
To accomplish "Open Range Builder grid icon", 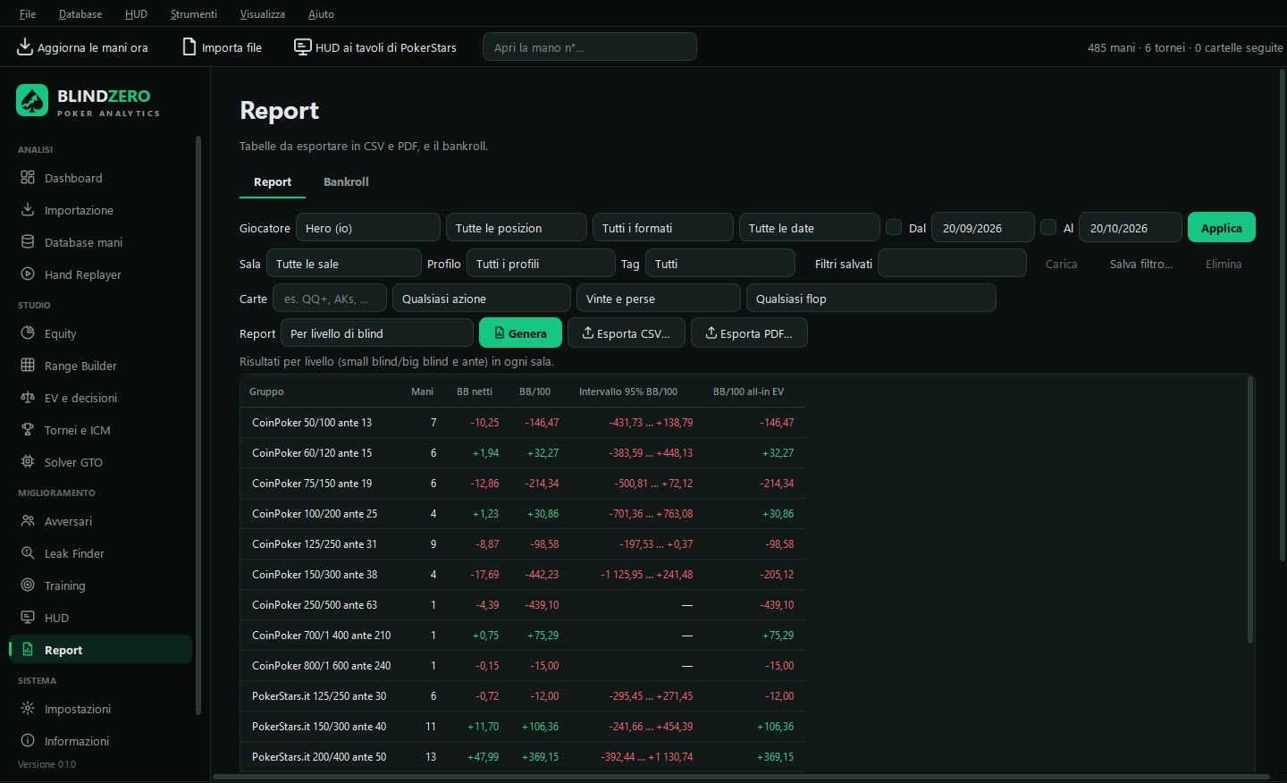I will (28, 366).
